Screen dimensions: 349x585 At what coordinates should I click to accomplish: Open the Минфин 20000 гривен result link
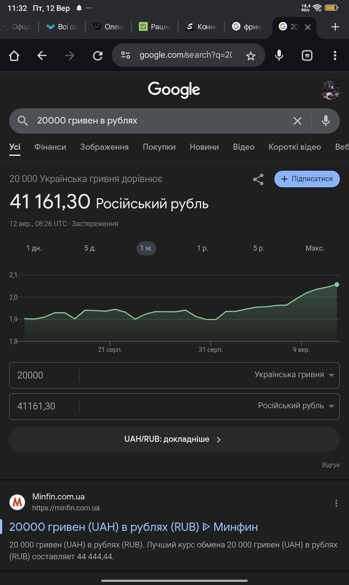click(133, 527)
